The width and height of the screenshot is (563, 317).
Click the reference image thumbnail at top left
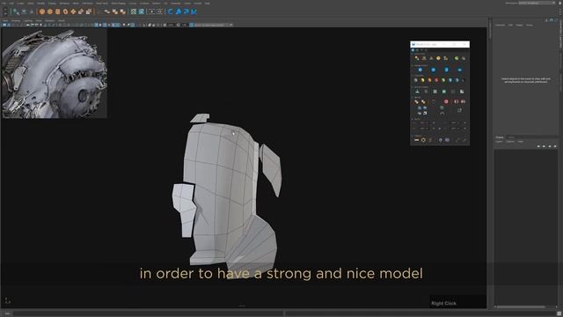pos(55,73)
